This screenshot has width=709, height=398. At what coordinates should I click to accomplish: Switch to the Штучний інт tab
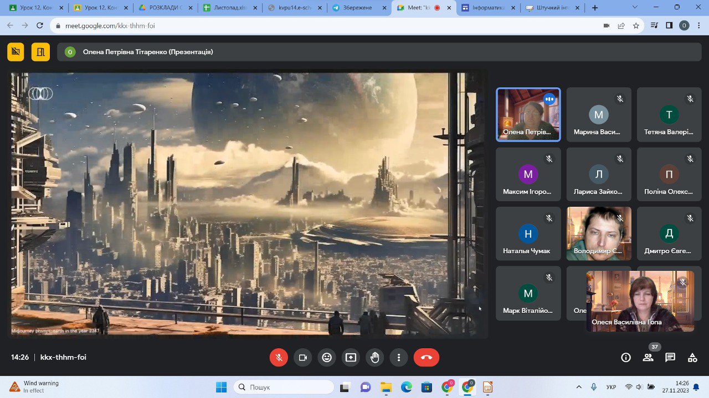click(x=553, y=8)
